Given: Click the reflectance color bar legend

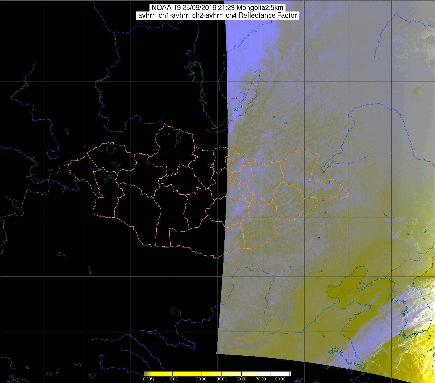Looking at the screenshot, I should 218,374.
